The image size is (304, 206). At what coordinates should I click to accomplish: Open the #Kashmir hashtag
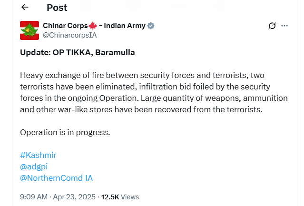(x=38, y=155)
